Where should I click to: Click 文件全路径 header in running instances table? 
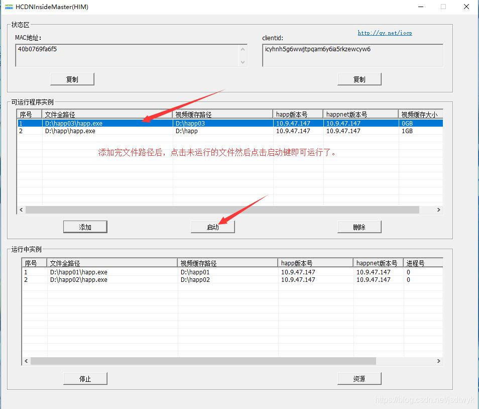click(x=112, y=263)
